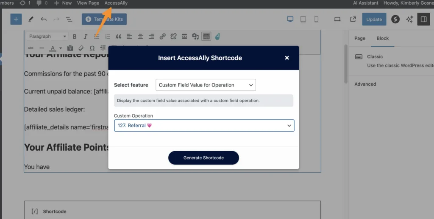Align text left
Image resolution: width=434 pixels, height=219 pixels.
[x=130, y=36]
